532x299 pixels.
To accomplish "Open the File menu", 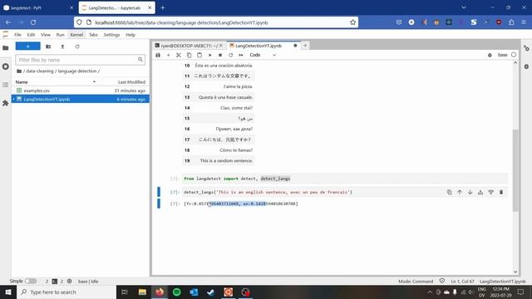I will point(17,35).
